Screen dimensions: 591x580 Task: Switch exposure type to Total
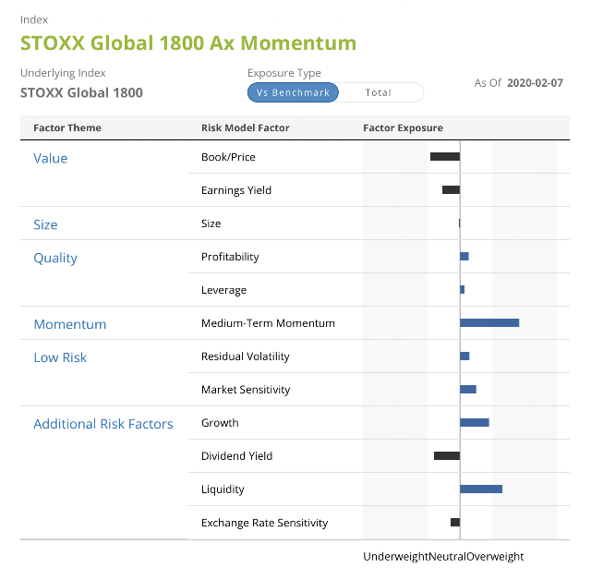pyautogui.click(x=379, y=92)
